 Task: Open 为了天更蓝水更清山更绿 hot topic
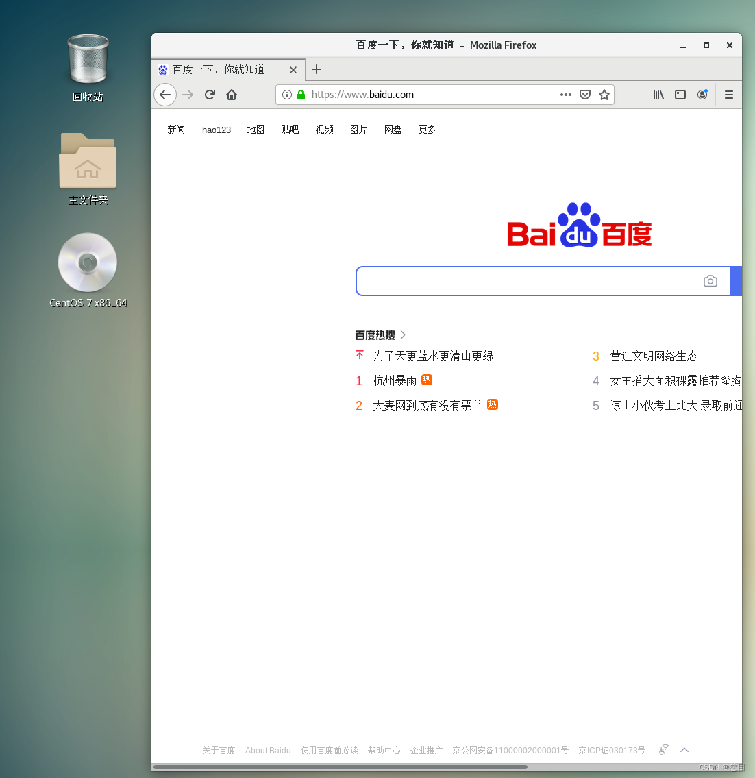(x=433, y=356)
